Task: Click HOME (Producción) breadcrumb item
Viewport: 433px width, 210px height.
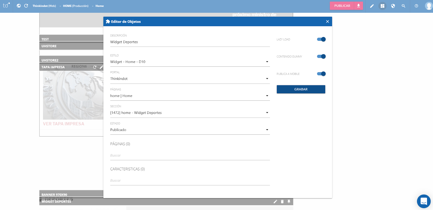Action: pyautogui.click(x=76, y=6)
